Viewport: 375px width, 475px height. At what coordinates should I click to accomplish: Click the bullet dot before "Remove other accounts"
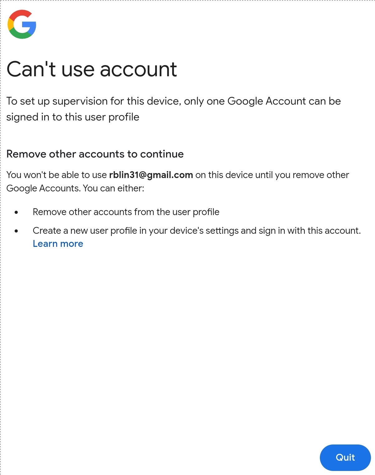(x=16, y=212)
